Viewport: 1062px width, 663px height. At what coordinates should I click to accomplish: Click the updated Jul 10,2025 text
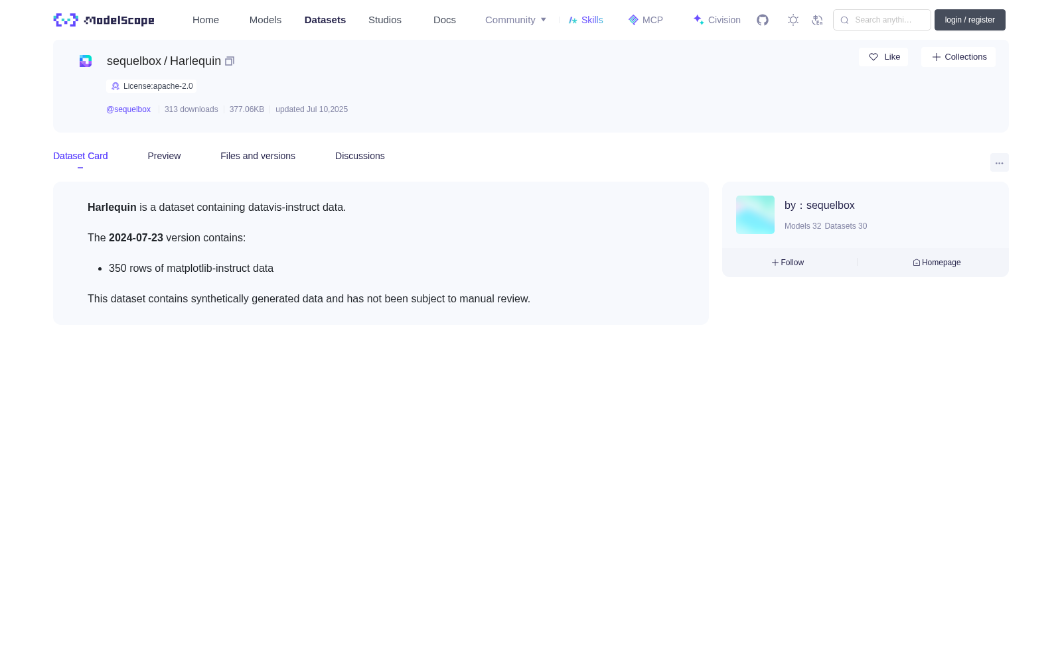tap(311, 109)
